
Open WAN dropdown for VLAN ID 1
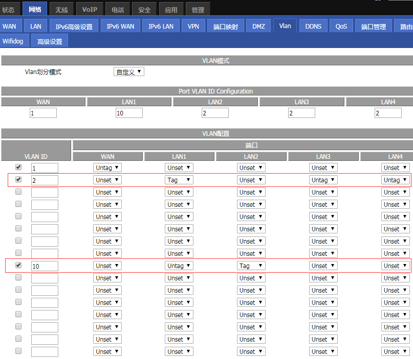tap(107, 167)
